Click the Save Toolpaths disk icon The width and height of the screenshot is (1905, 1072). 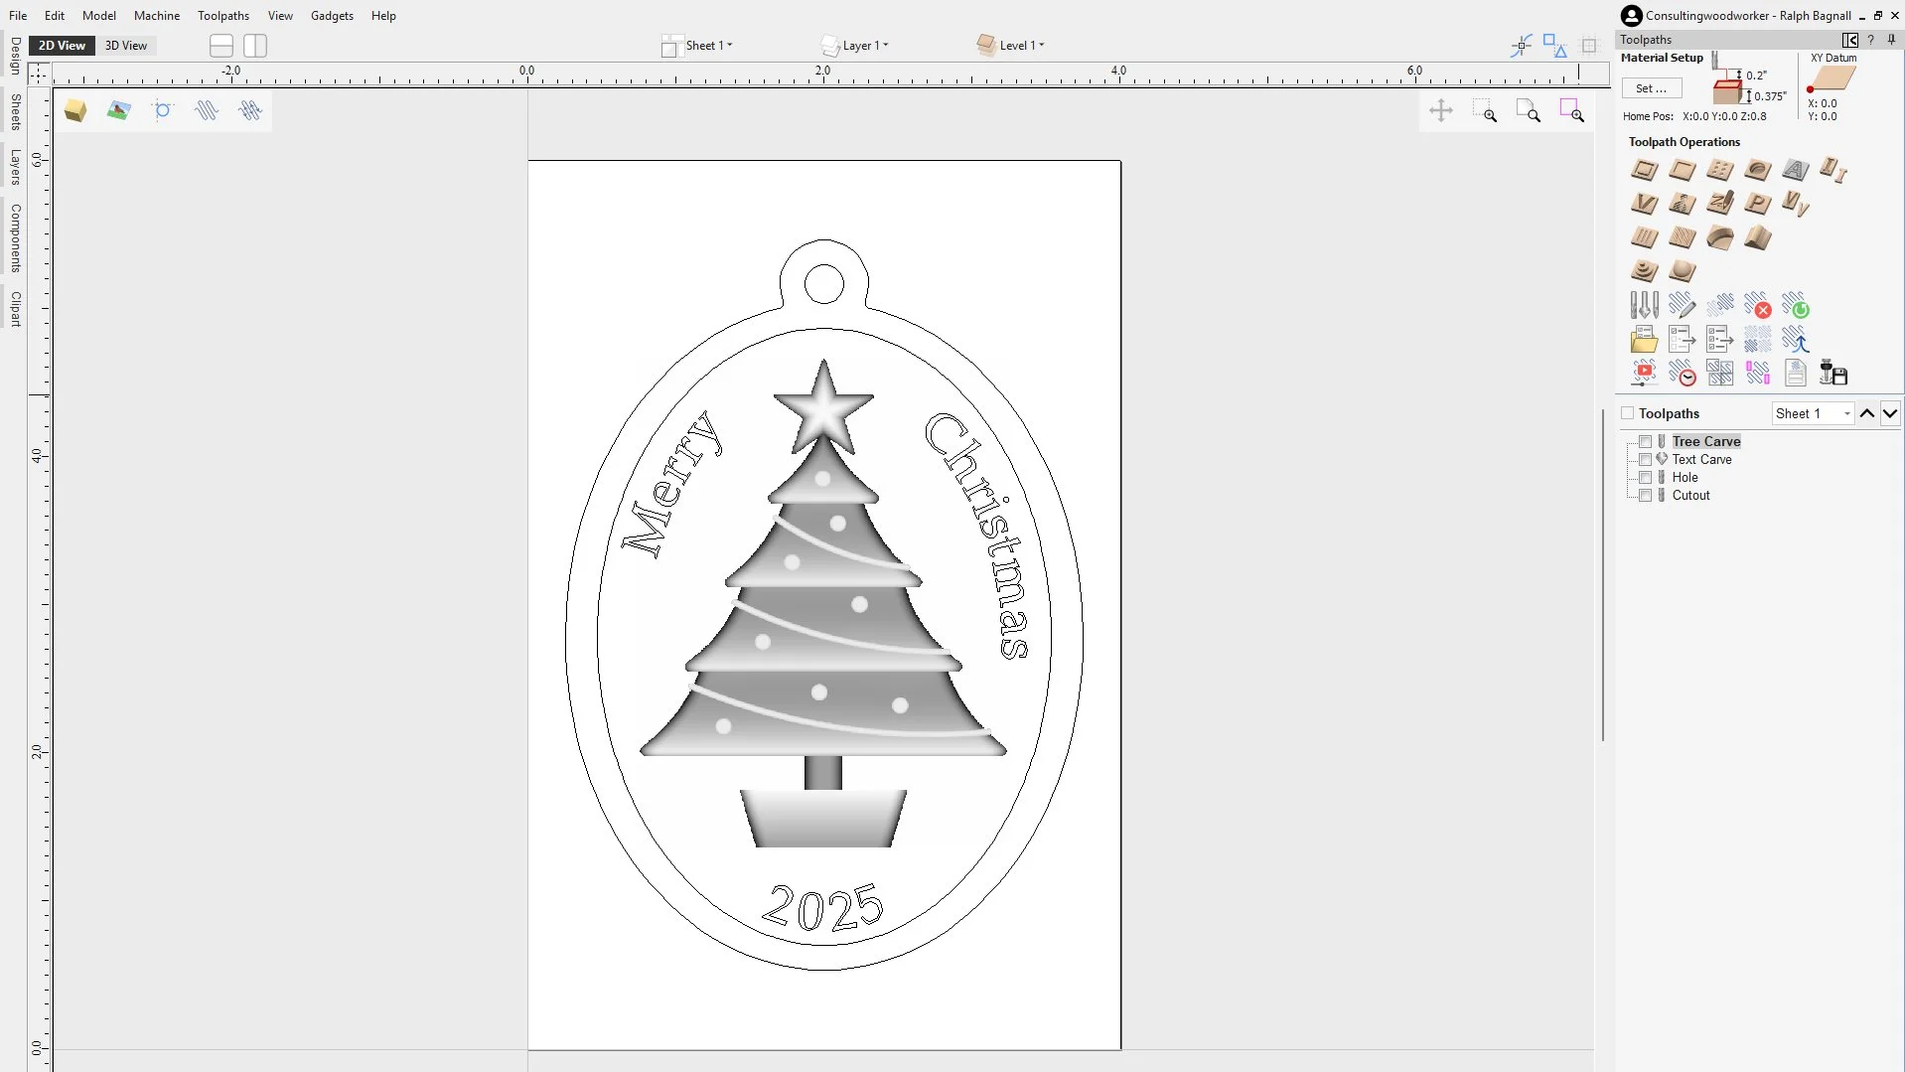click(1833, 374)
